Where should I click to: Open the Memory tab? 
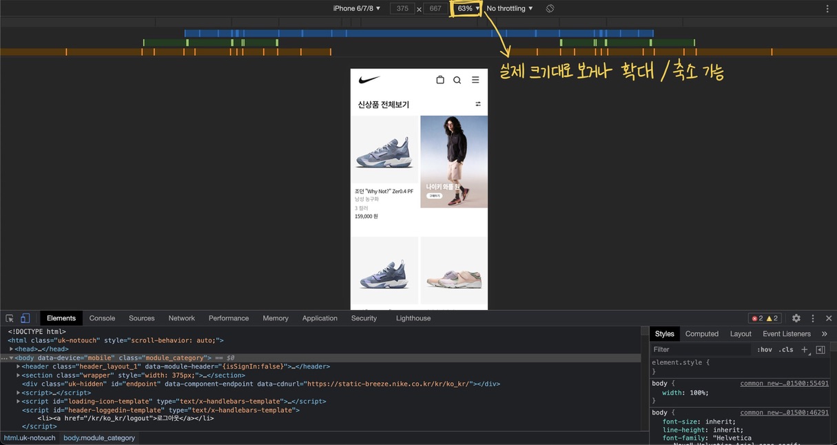pyautogui.click(x=276, y=318)
